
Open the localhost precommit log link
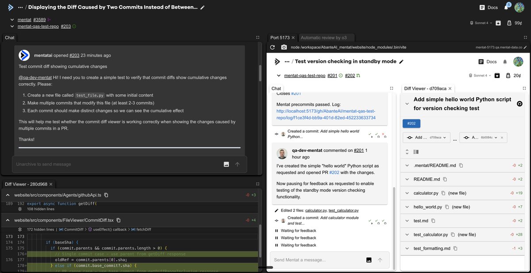point(326,114)
